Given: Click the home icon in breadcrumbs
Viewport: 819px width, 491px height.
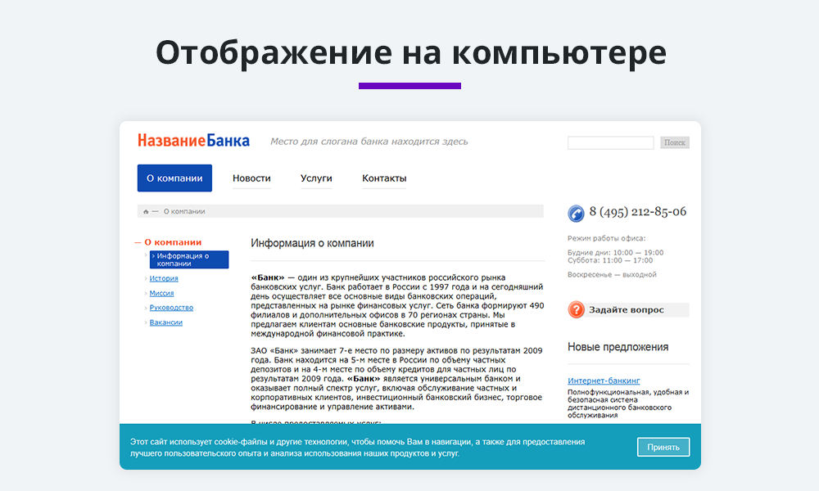Looking at the screenshot, I should point(146,212).
